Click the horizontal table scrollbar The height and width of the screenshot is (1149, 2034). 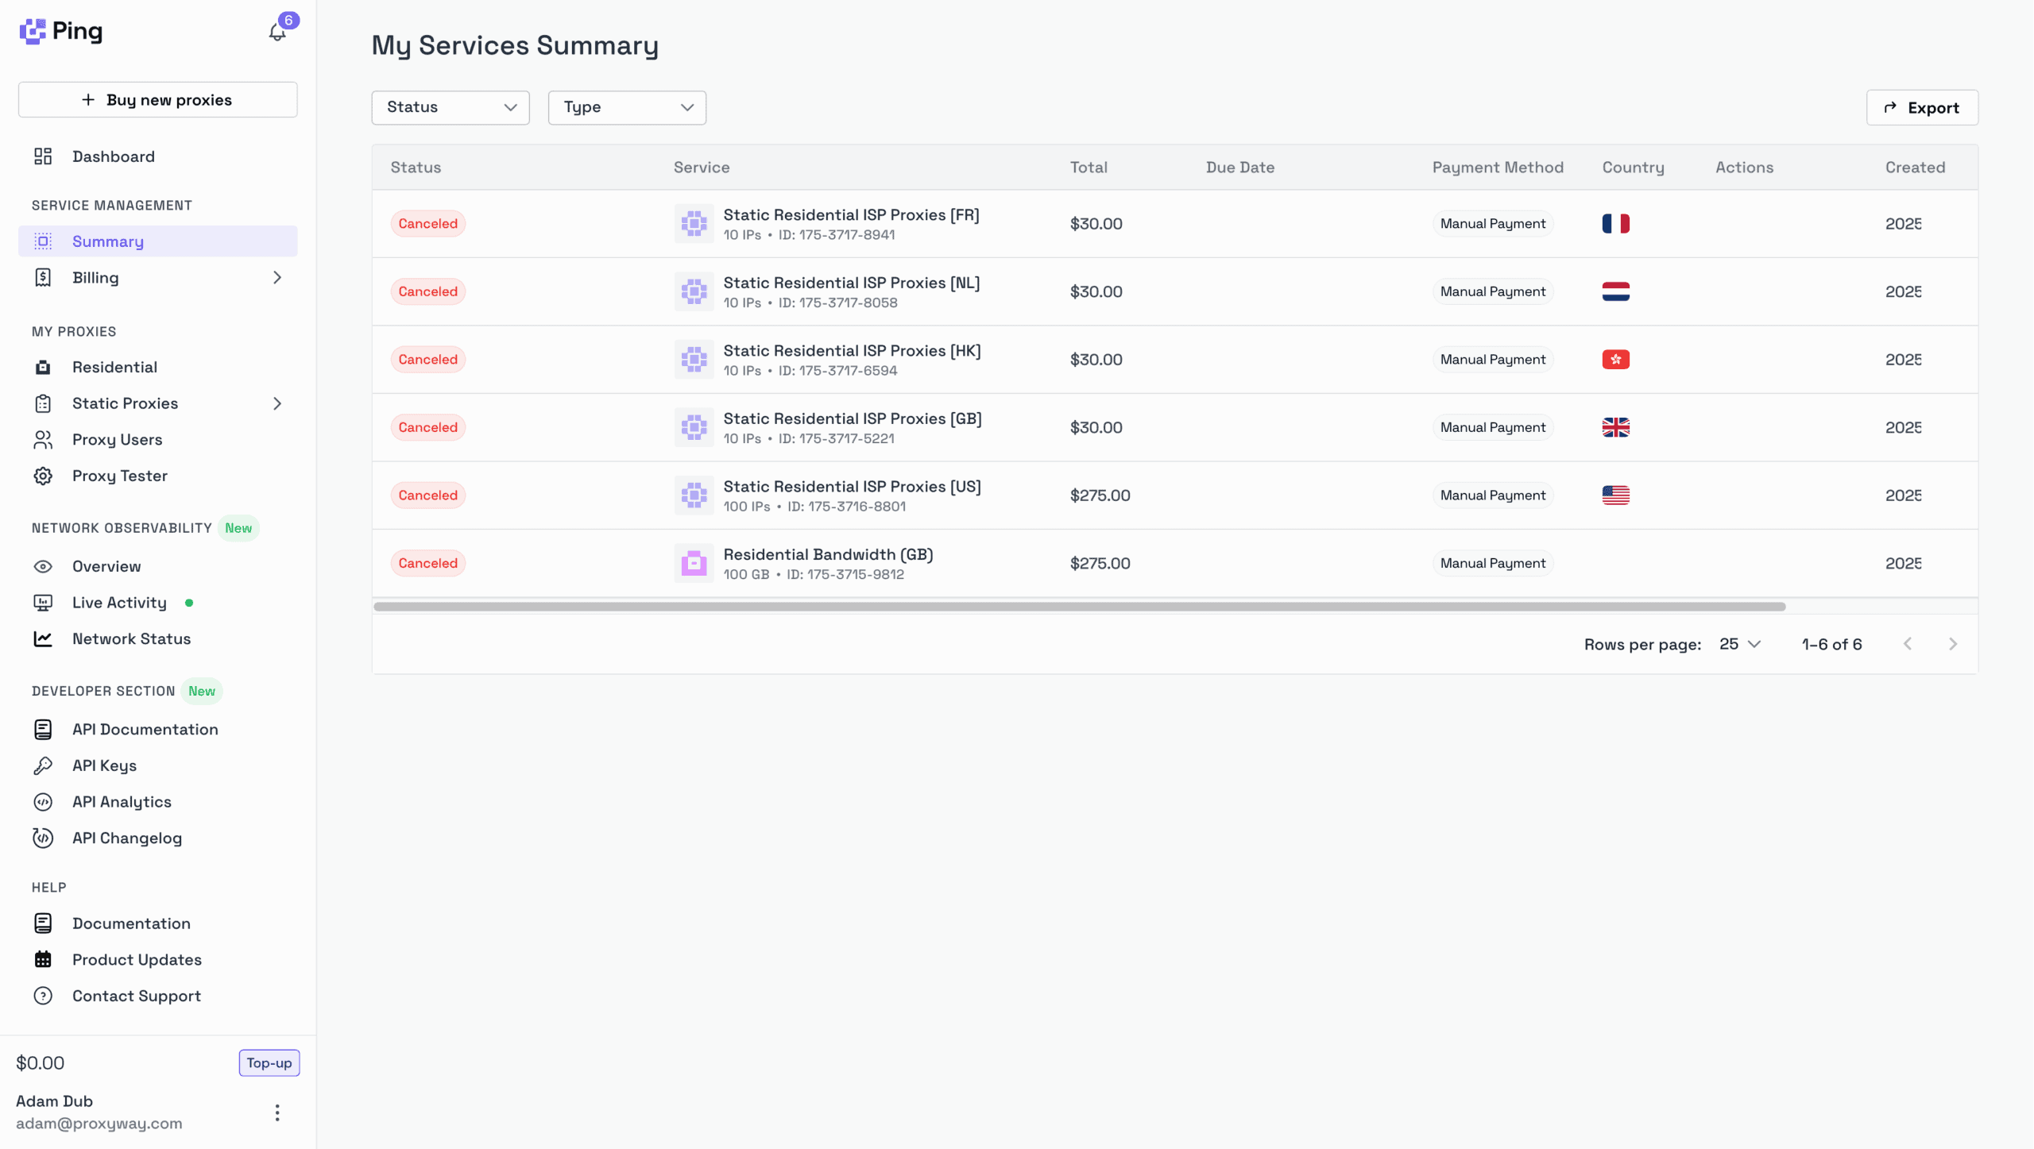tap(1079, 607)
